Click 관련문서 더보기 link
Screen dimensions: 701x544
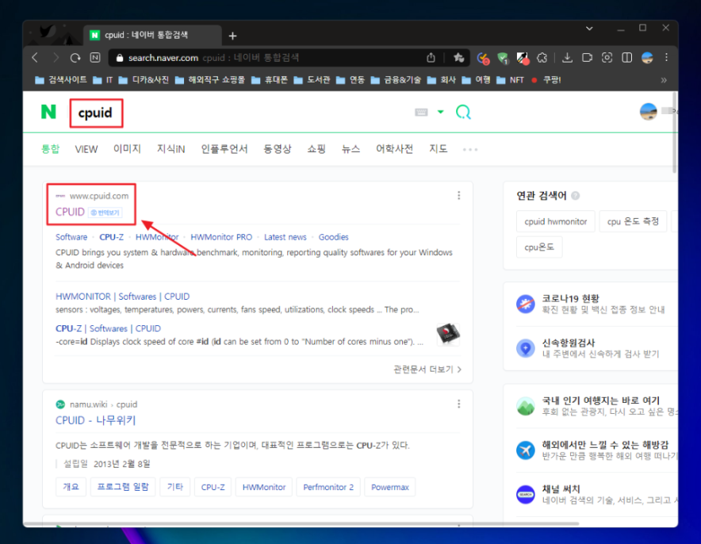point(427,370)
